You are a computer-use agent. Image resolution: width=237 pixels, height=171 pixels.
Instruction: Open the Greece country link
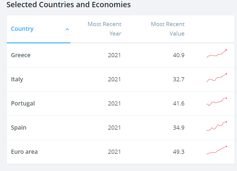point(21,55)
